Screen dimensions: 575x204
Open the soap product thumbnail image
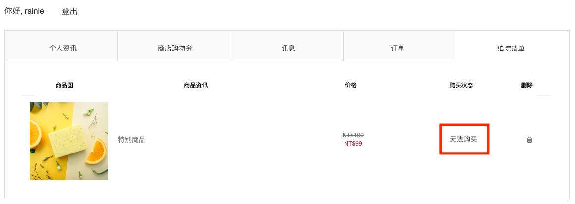pos(69,142)
